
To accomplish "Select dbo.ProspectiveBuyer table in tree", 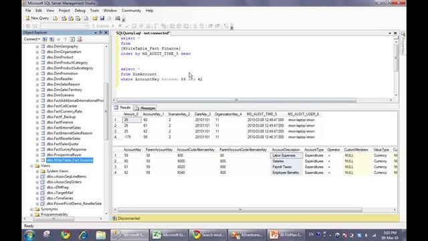I will 64,155.
